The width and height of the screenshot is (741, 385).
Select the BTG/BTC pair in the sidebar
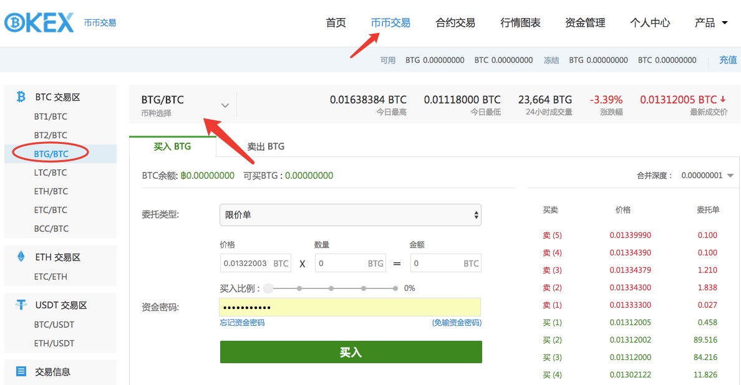[x=51, y=154]
